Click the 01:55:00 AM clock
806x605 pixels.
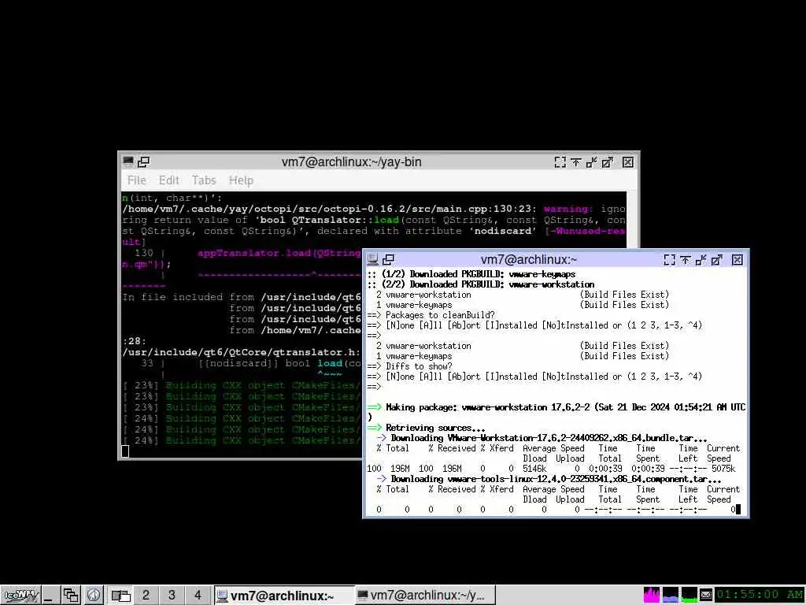760,595
